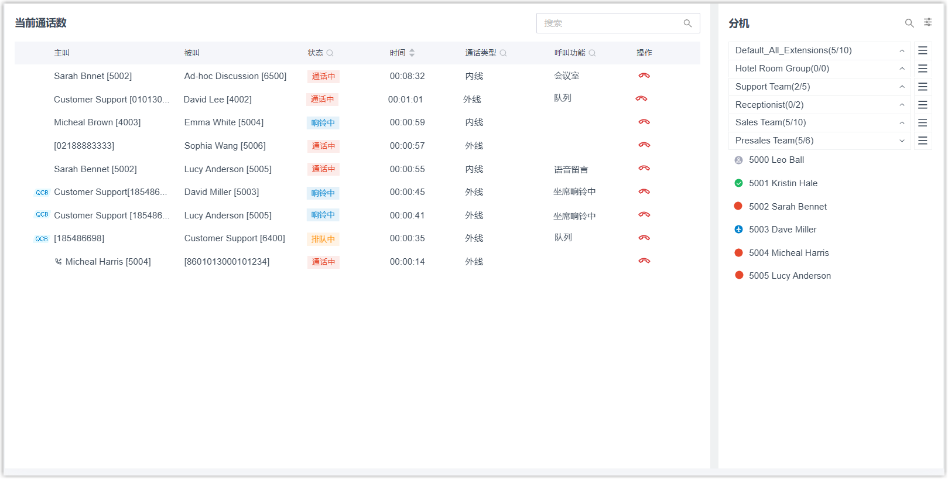
Task: Click the queued status badge for 185486698
Action: (323, 239)
